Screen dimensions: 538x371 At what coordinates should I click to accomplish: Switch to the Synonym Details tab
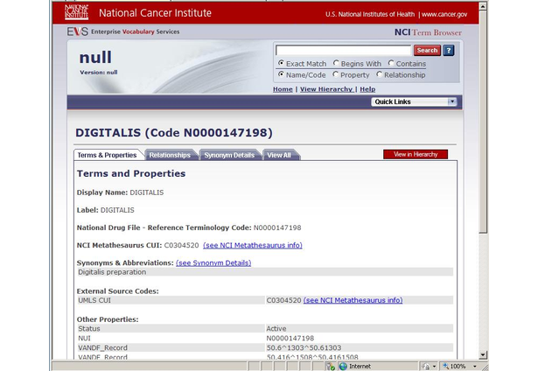pos(229,155)
